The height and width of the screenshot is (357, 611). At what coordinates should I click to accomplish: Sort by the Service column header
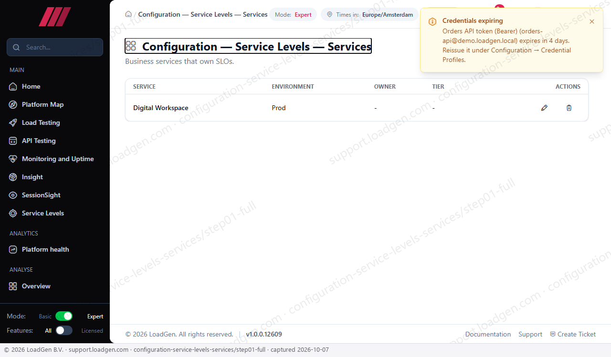[144, 86]
